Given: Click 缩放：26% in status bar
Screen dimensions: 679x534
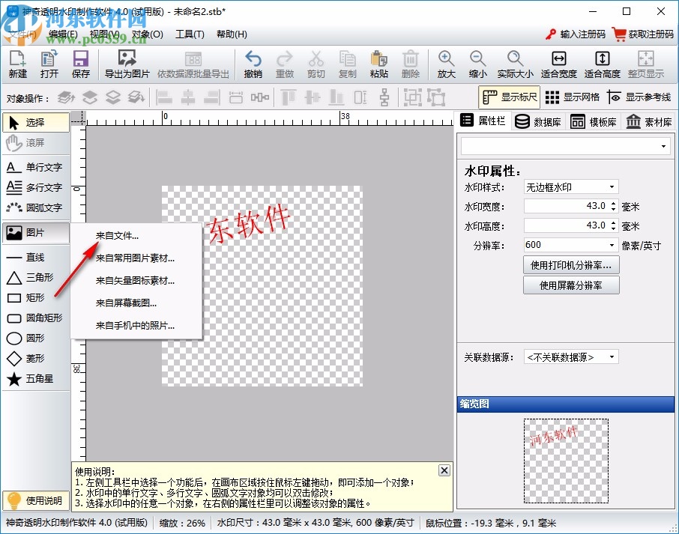Looking at the screenshot, I should coord(182,524).
